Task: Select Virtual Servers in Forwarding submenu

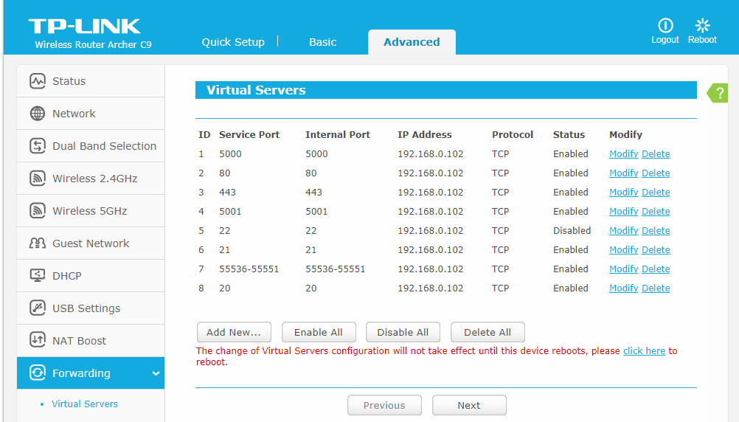Action: (x=85, y=404)
